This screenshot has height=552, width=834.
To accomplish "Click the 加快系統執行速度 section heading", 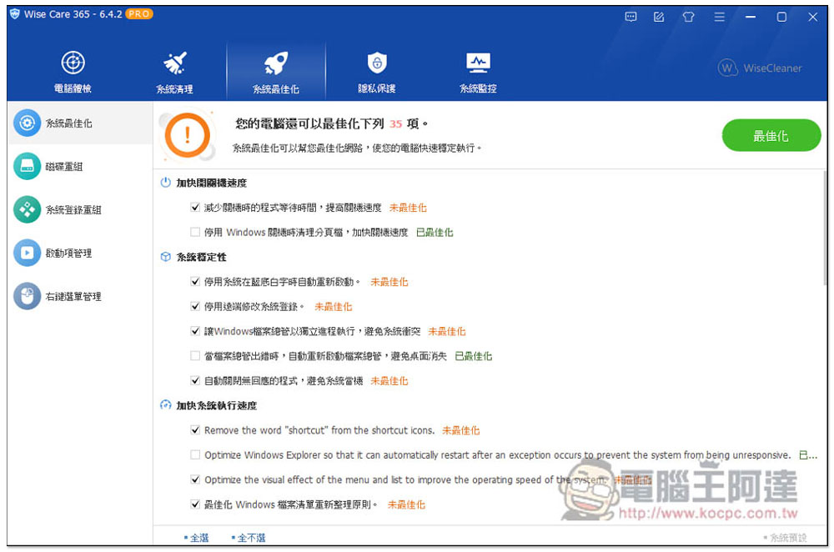I will (217, 405).
